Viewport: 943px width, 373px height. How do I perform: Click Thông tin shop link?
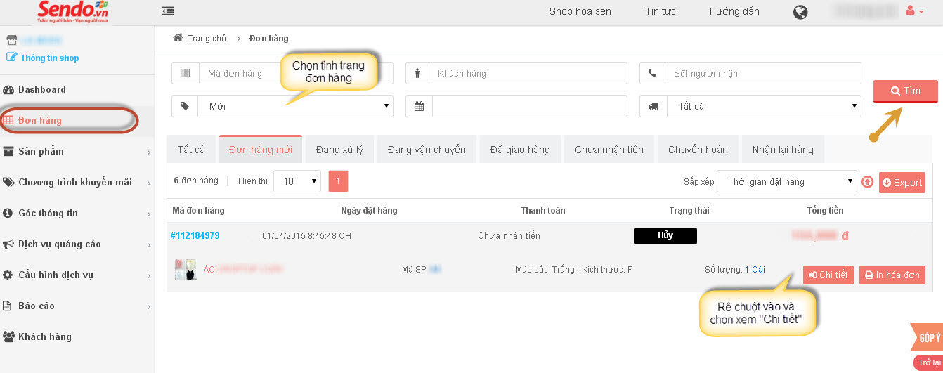coord(49,58)
